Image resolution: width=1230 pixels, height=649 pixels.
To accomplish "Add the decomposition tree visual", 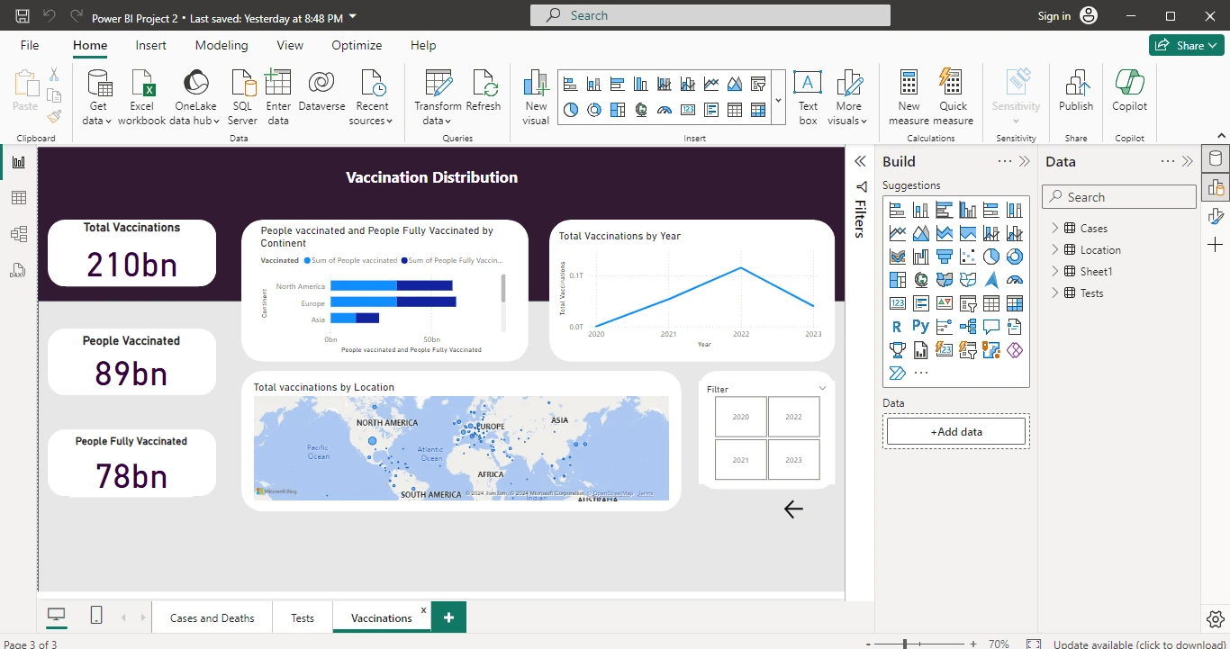I will click(968, 327).
